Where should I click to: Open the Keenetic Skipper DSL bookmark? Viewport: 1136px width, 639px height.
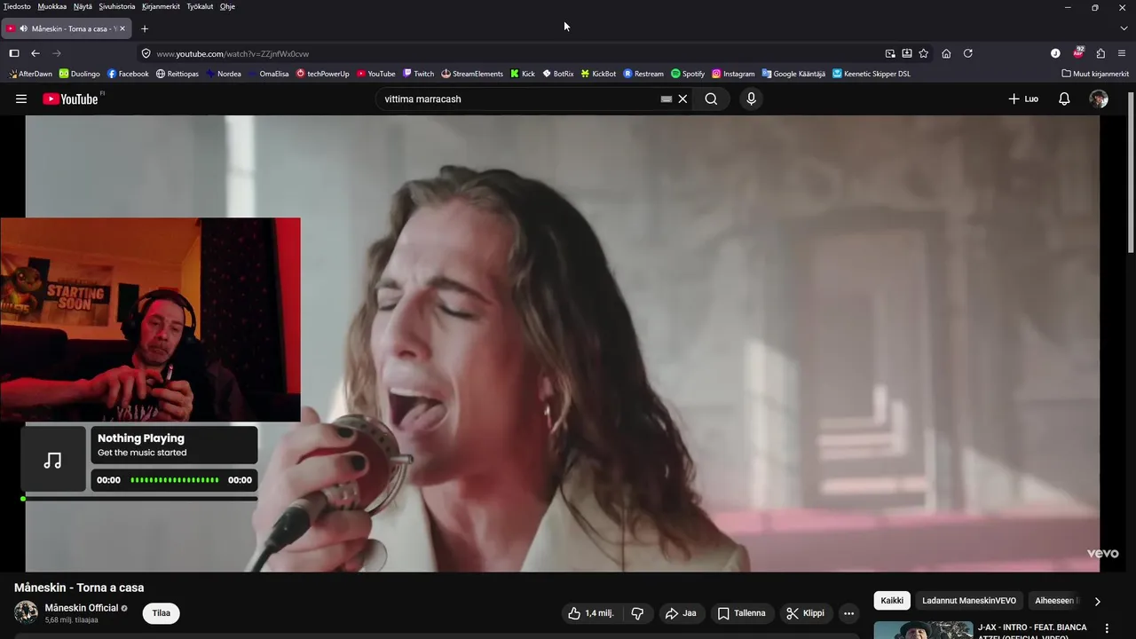(x=872, y=74)
